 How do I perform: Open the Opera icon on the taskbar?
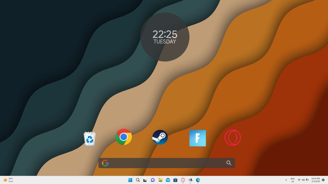click(183, 180)
